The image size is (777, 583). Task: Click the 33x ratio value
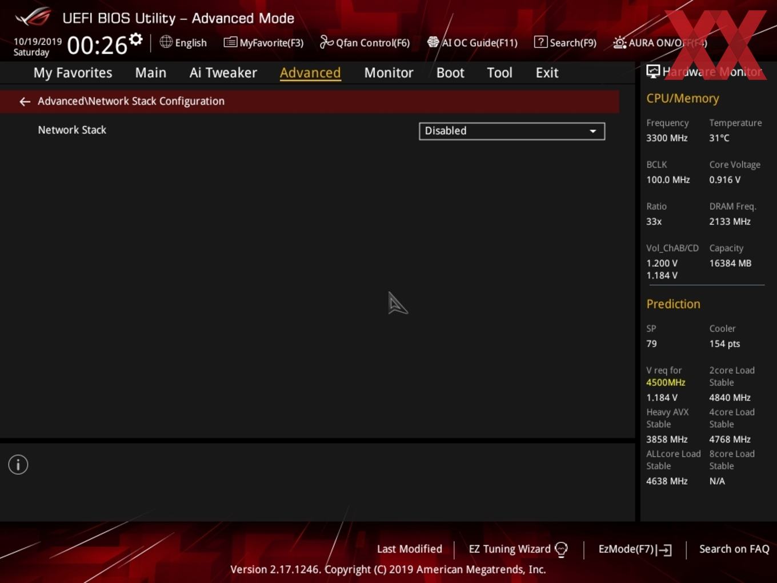tap(654, 222)
